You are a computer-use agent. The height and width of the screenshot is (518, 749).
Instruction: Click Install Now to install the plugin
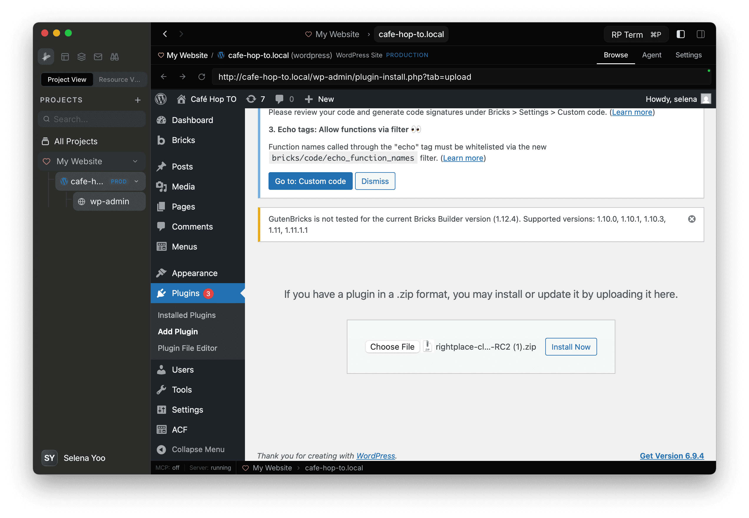[571, 347]
